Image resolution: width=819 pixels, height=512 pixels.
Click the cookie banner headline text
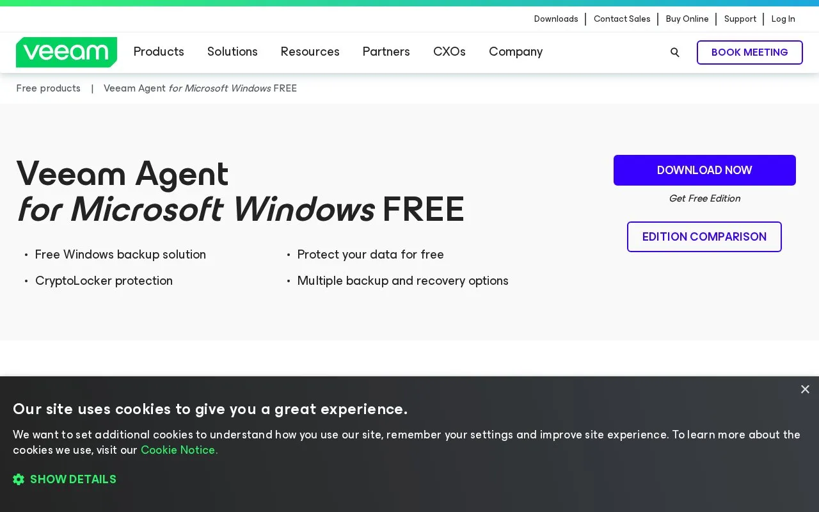point(210,409)
